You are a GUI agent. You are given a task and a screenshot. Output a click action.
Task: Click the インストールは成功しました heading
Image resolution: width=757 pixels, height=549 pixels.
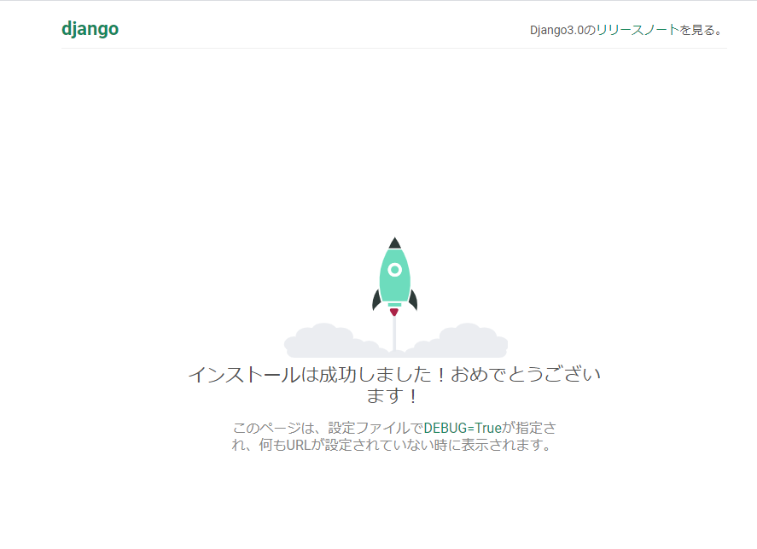[x=394, y=385]
